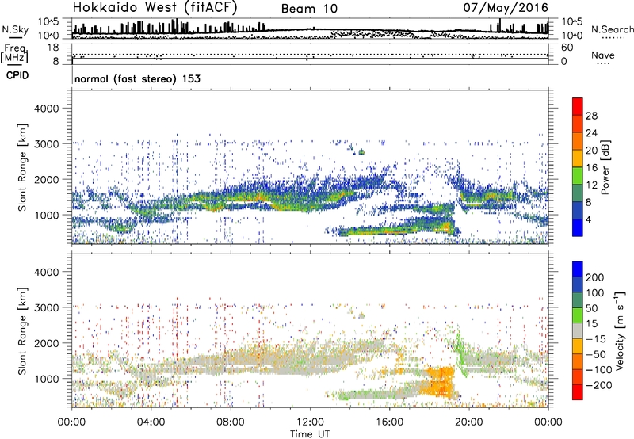This screenshot has width=634, height=439.
Task: Click the '20:00' time axis label
Action: coord(469,422)
